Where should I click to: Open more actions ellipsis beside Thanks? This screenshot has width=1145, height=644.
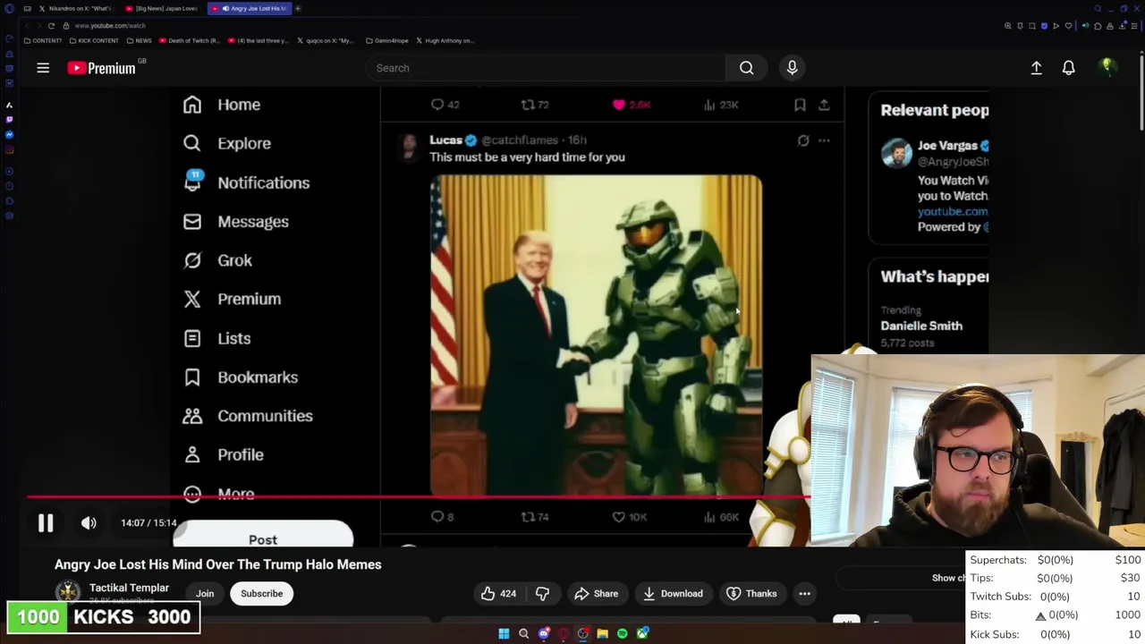(804, 594)
